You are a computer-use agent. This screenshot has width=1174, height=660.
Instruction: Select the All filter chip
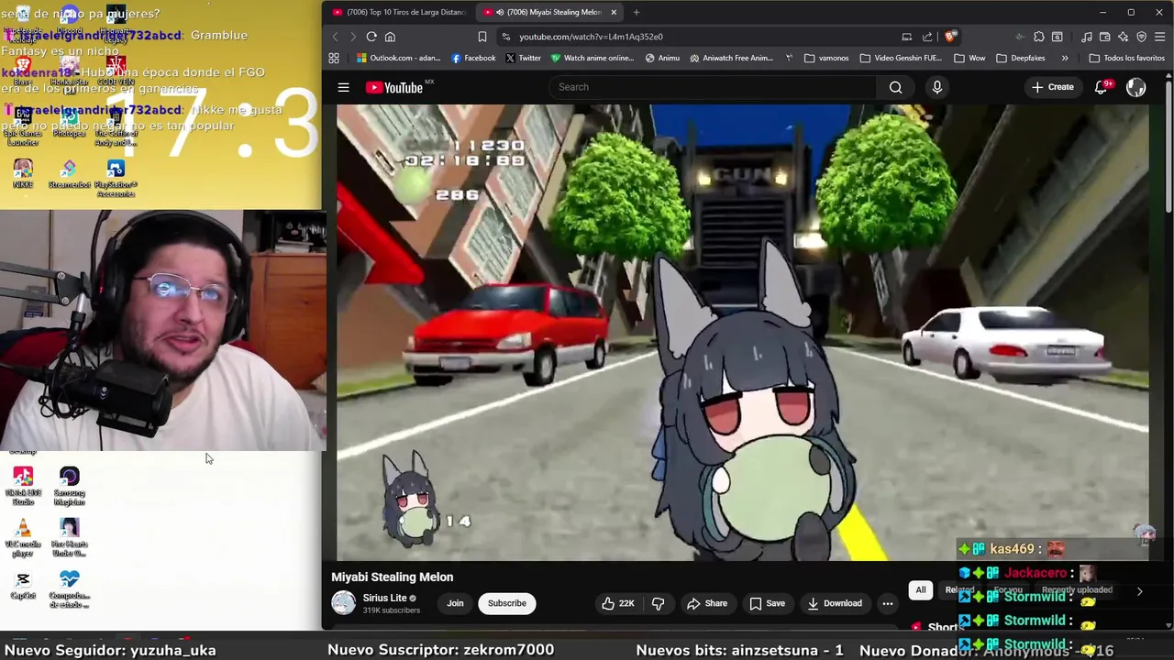(x=920, y=590)
